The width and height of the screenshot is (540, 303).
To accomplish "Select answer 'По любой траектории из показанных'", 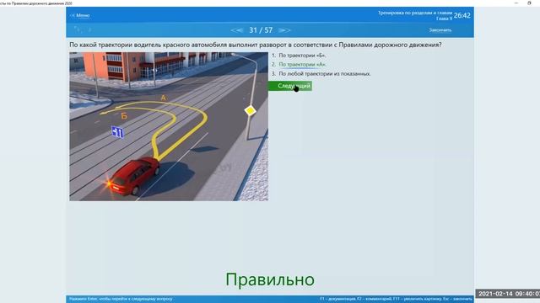I will [x=325, y=73].
